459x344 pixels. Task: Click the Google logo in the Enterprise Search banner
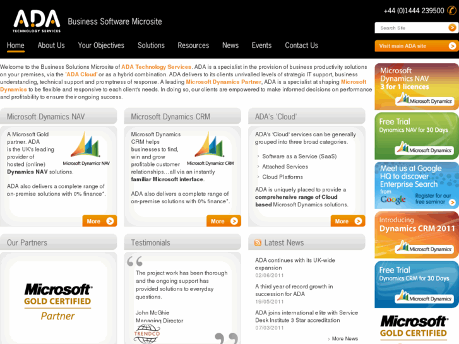(393, 199)
